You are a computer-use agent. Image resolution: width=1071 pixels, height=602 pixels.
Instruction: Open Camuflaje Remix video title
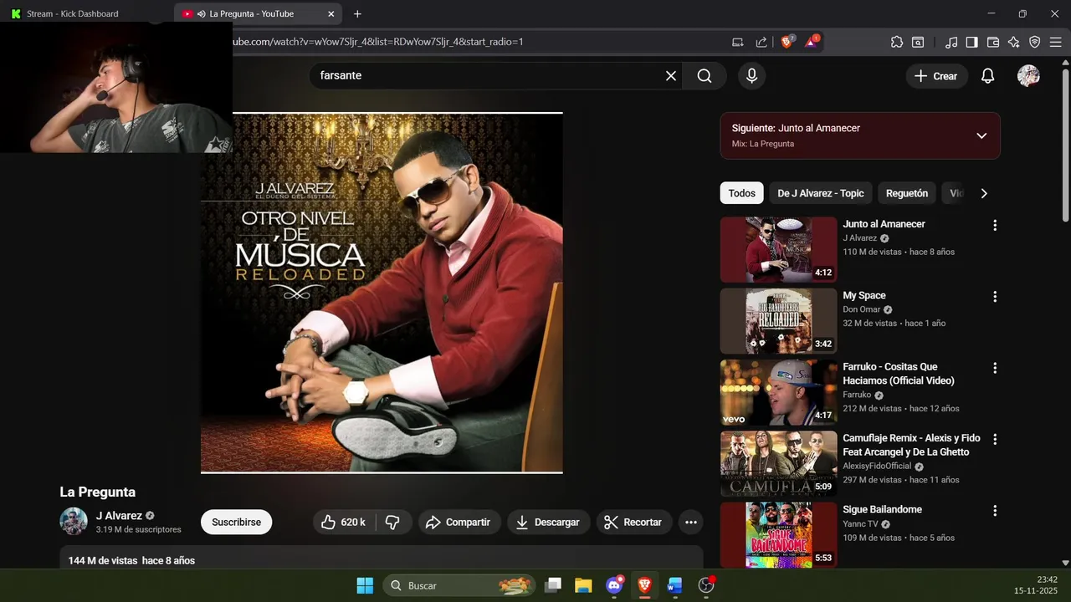point(911,445)
